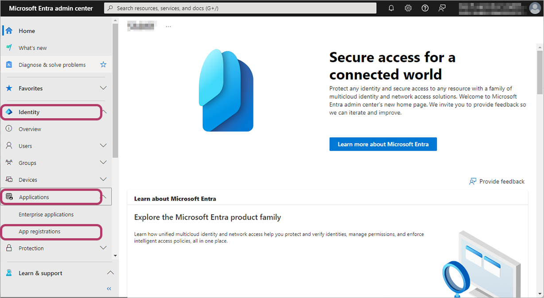The height and width of the screenshot is (298, 544).
Task: Click the feedback icon in header
Action: 442,8
